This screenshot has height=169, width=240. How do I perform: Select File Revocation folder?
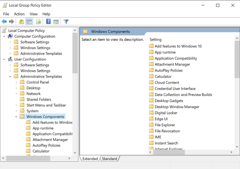(167, 131)
